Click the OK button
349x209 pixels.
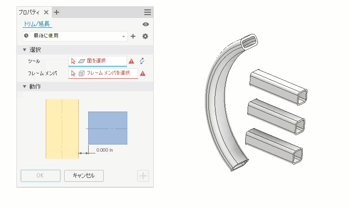[x=41, y=176]
